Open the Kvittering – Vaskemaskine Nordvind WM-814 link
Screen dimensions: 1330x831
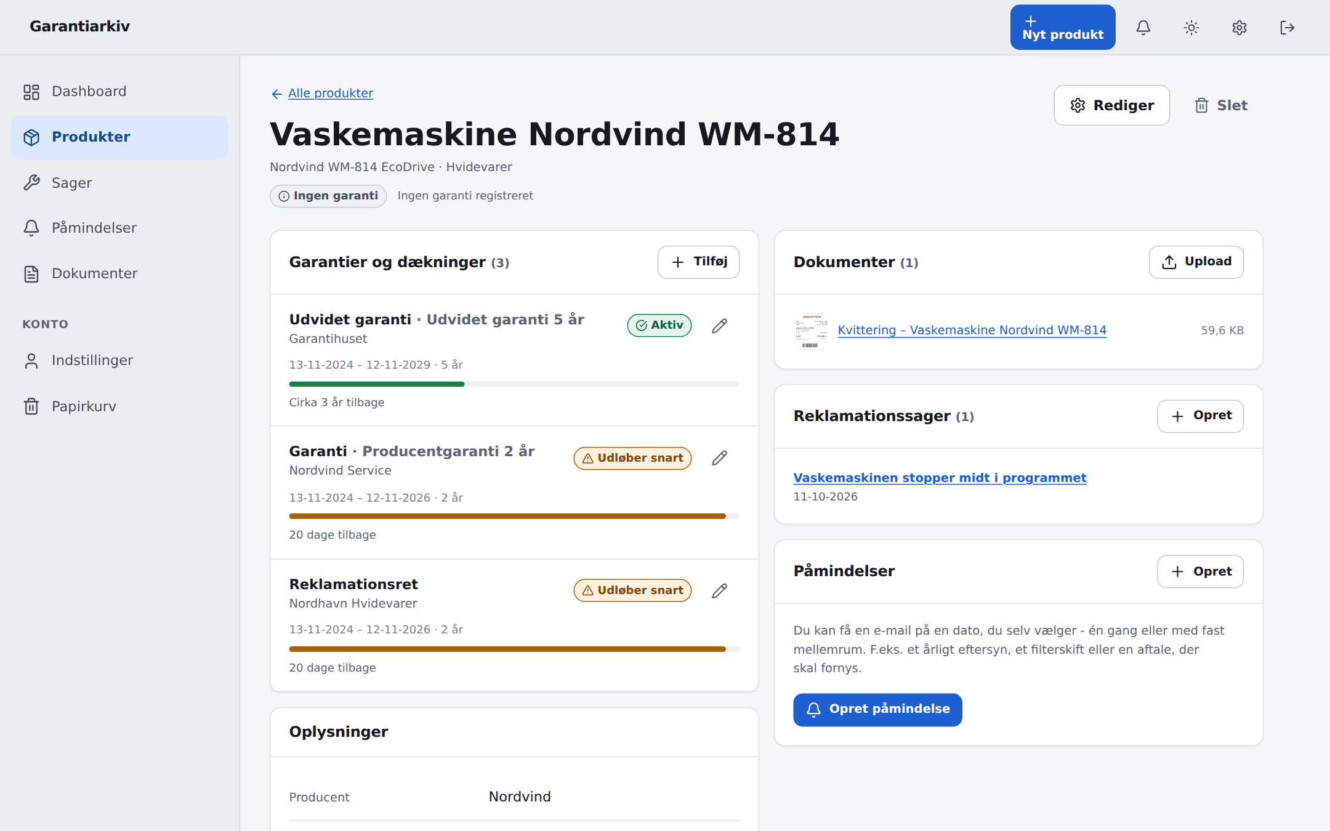972,331
